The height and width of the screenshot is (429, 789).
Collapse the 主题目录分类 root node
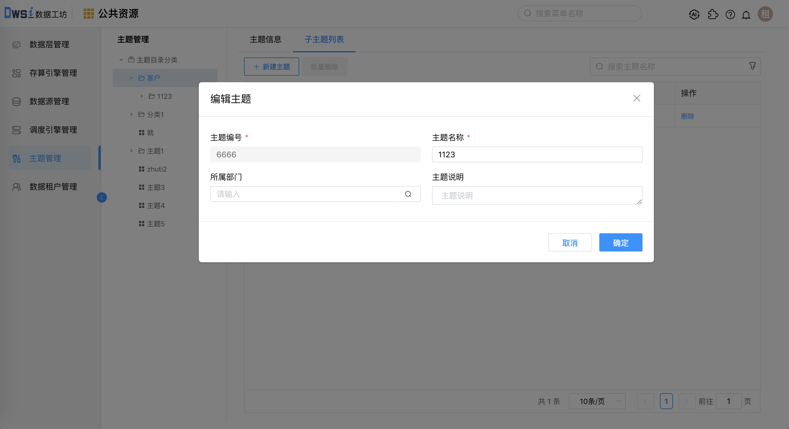point(121,59)
